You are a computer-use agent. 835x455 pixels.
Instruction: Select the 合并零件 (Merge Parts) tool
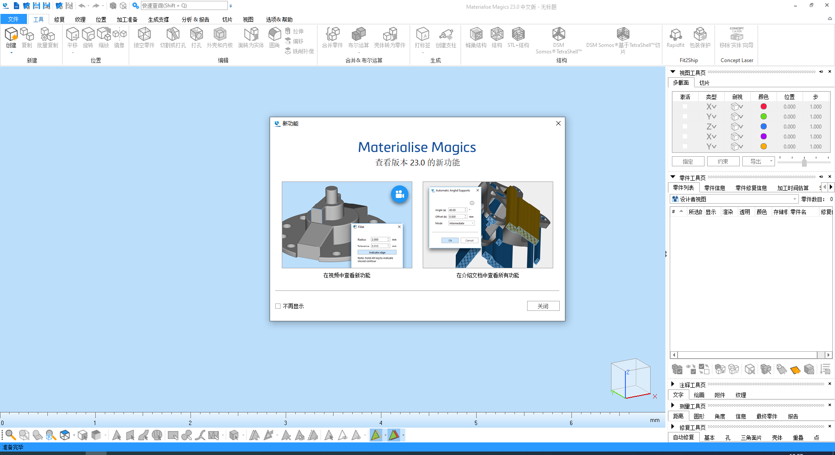(x=333, y=38)
